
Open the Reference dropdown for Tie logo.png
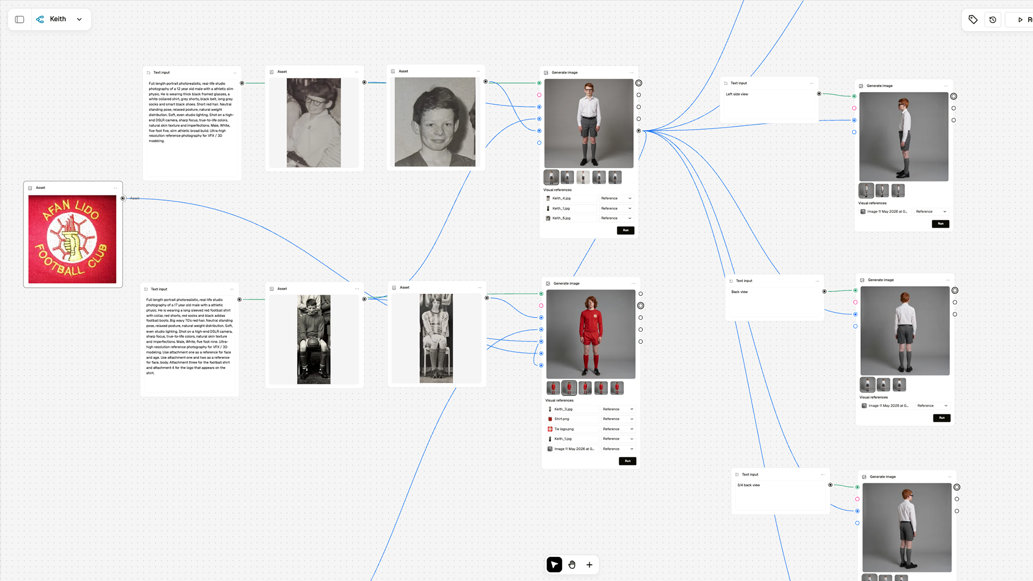618,429
